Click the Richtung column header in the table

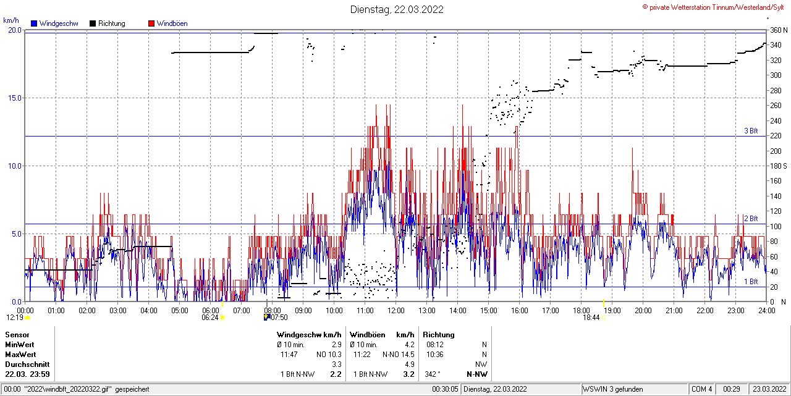(x=439, y=334)
